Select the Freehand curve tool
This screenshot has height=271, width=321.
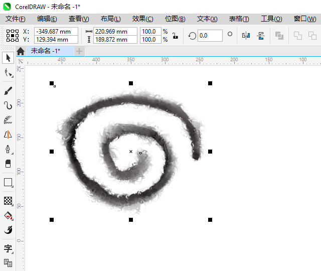pos(8,105)
